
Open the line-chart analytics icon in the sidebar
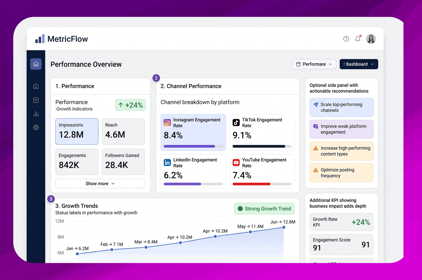tap(36, 100)
